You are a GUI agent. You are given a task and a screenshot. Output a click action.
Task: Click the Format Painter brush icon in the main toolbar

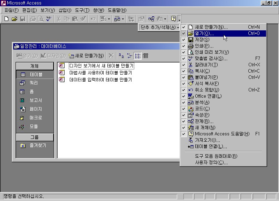pyautogui.click(x=83, y=19)
